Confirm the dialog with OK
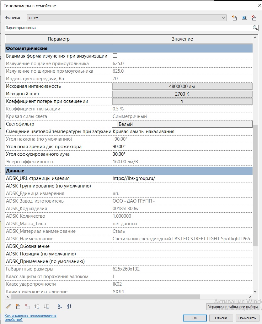This screenshot has height=324, width=262. point(195,318)
